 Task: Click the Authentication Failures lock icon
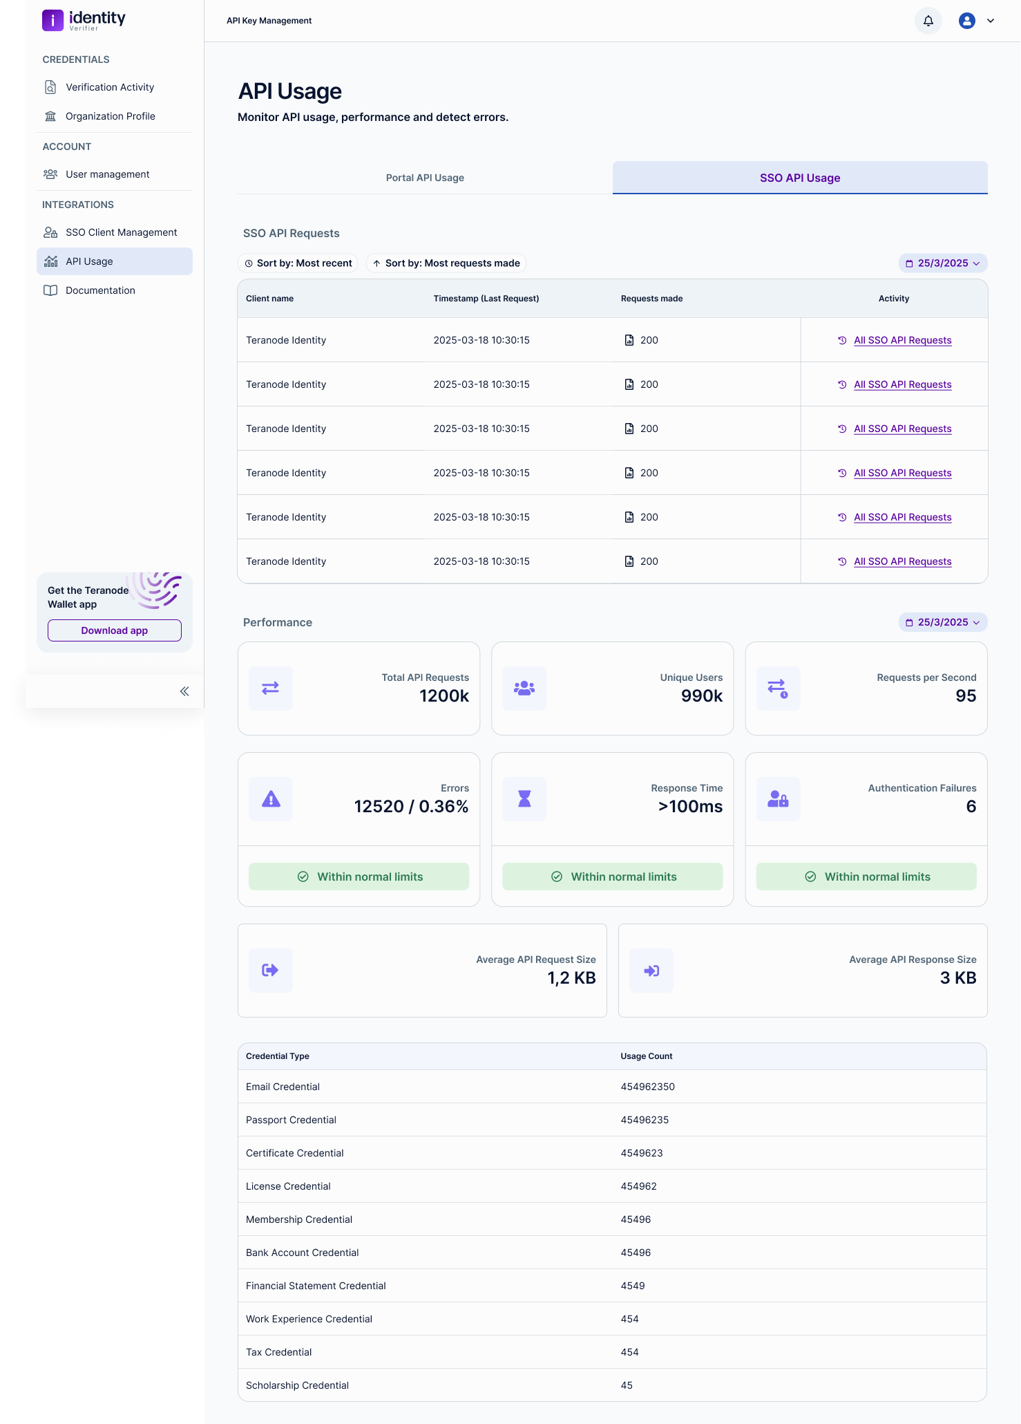[778, 799]
